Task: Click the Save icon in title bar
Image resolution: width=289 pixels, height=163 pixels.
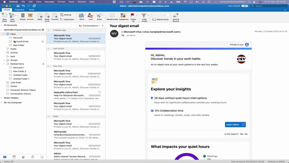Action: 18,6
